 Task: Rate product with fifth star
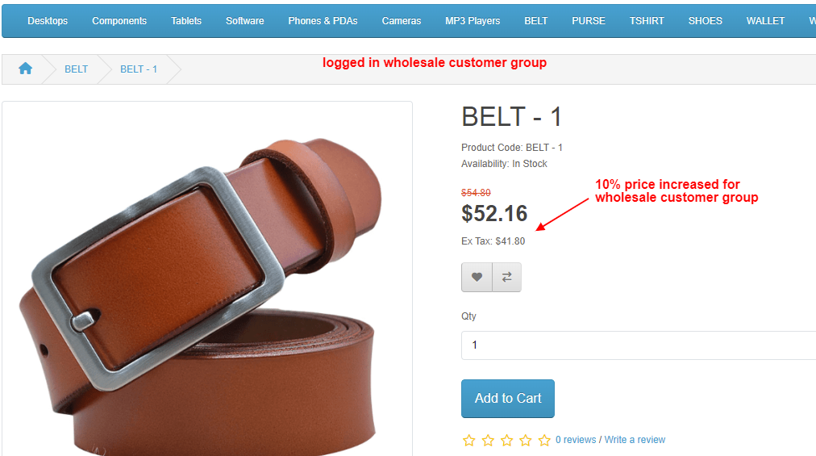tap(544, 441)
